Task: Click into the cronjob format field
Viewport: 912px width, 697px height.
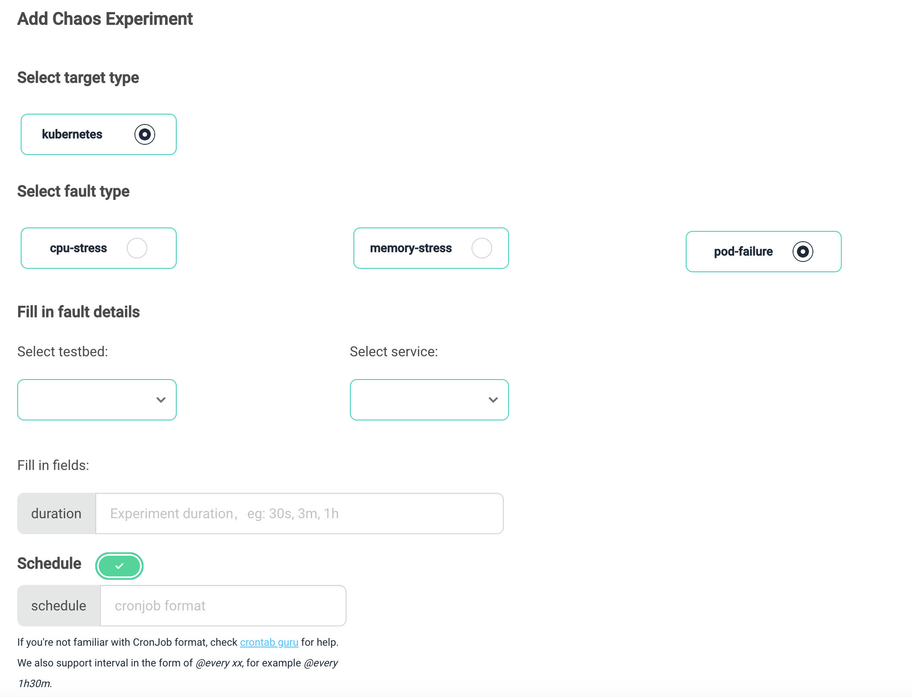Action: (223, 606)
